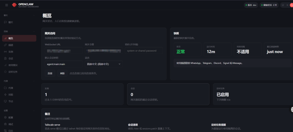The width and height of the screenshot is (293, 132).
Task: Switch to light theme sun icon
Action: pyautogui.click(x=287, y=5)
